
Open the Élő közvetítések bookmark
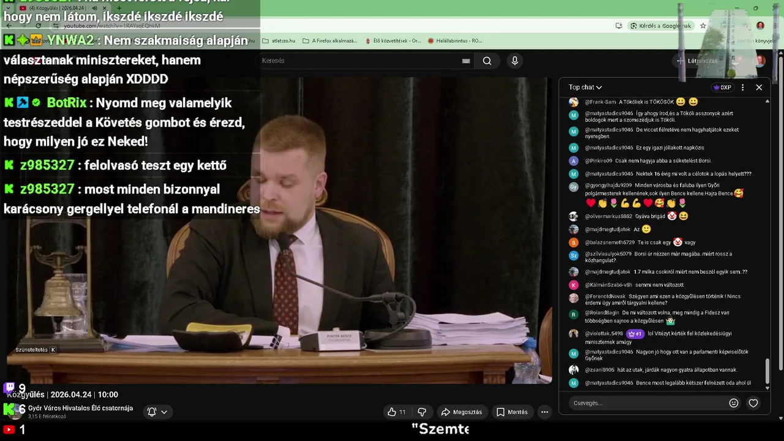coord(392,41)
